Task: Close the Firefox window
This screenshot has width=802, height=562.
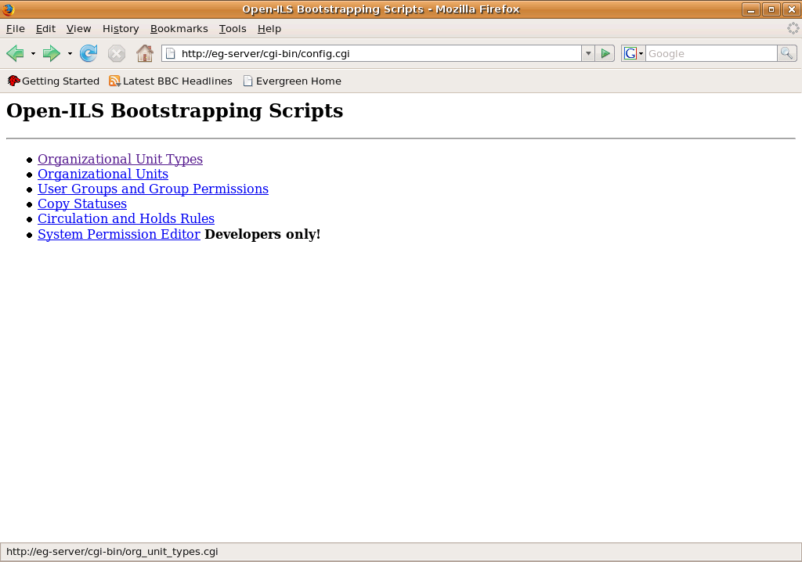Action: [x=792, y=9]
